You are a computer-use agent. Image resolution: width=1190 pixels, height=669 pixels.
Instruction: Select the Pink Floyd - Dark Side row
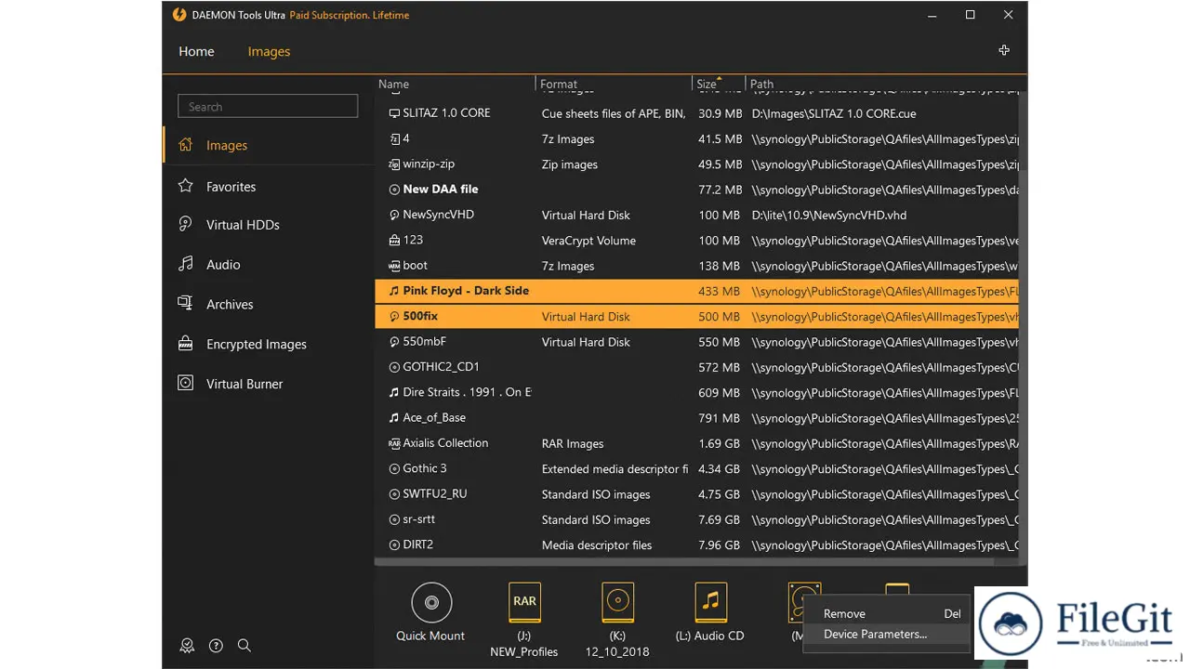[696, 292]
